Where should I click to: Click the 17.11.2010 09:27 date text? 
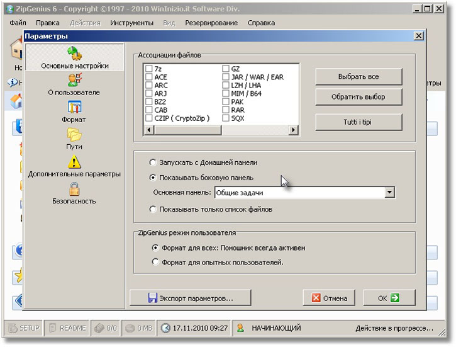(200, 328)
